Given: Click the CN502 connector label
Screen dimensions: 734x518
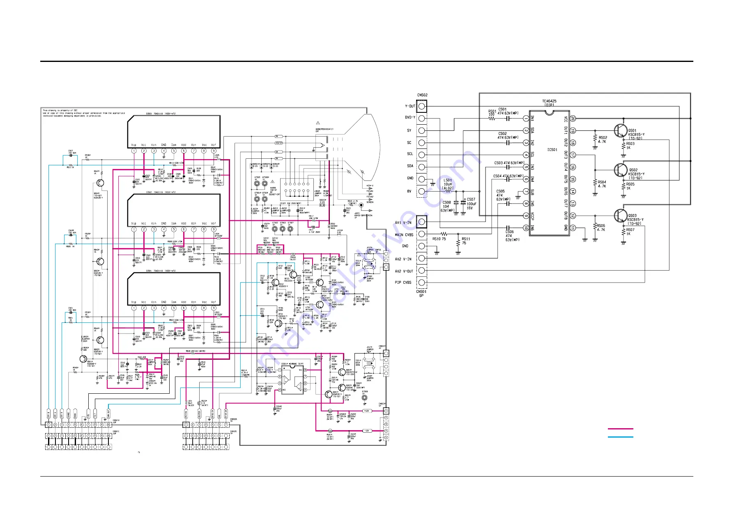Looking at the screenshot, I should pos(422,95).
